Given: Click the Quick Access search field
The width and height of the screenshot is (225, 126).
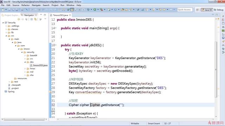Looking at the screenshot, I should [185, 9].
